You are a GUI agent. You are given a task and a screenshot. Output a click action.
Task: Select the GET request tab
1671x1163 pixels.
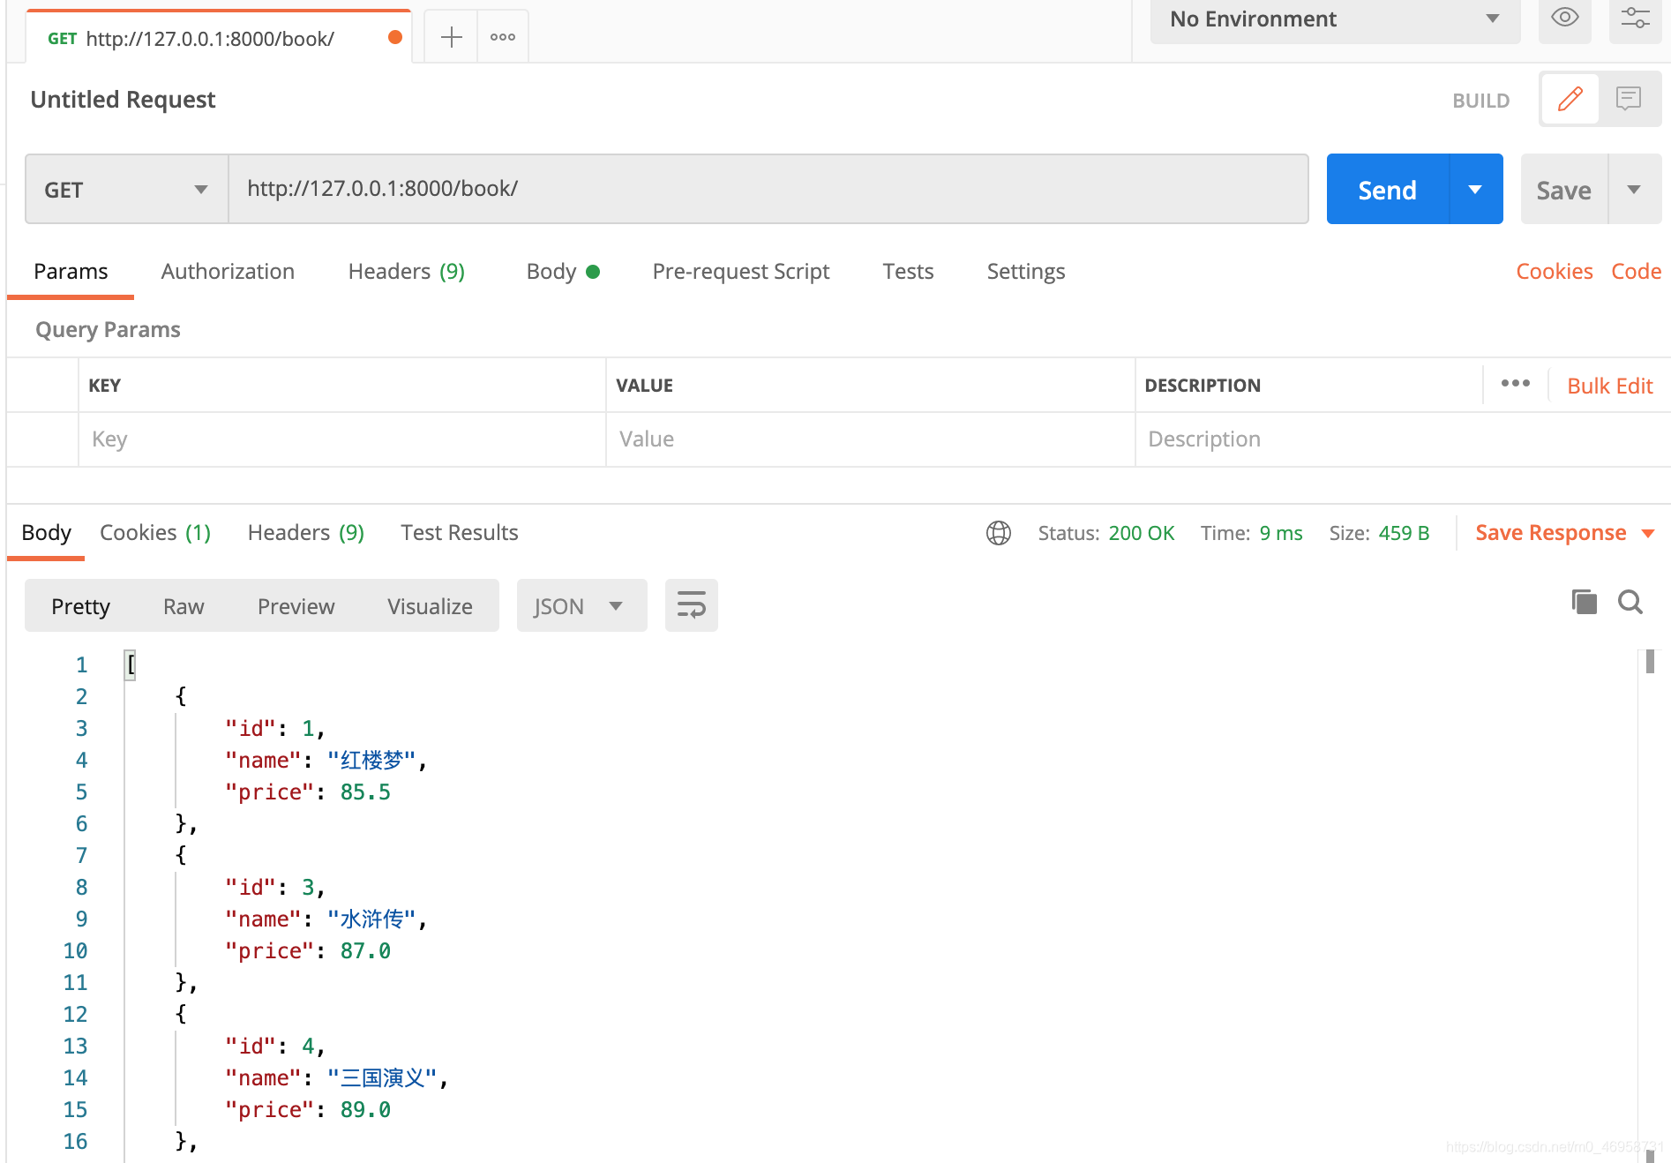219,38
